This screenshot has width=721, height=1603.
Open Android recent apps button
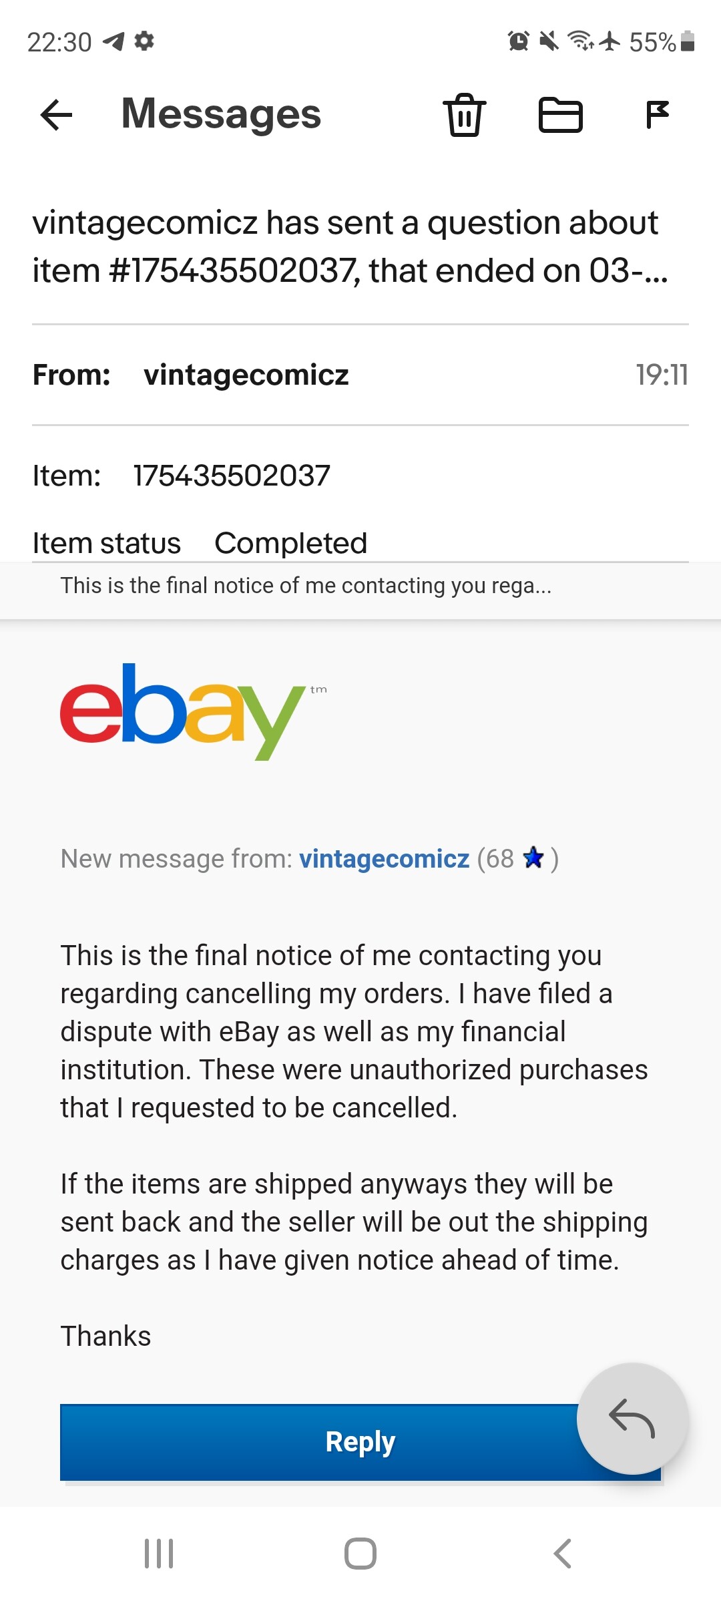pos(159,1554)
